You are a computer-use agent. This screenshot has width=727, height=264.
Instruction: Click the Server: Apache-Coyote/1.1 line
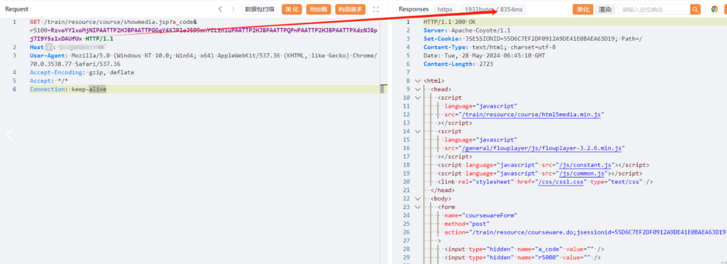tap(467, 31)
